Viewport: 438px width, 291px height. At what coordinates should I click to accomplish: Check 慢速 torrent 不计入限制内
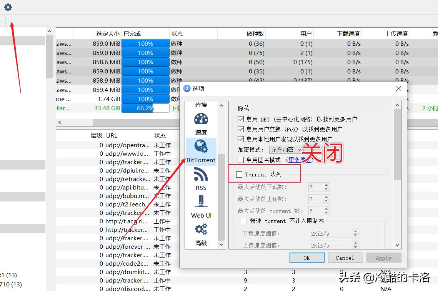[x=244, y=221]
